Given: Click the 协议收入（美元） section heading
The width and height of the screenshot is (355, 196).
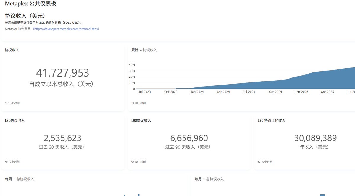Looking at the screenshot, I should (x=25, y=16).
